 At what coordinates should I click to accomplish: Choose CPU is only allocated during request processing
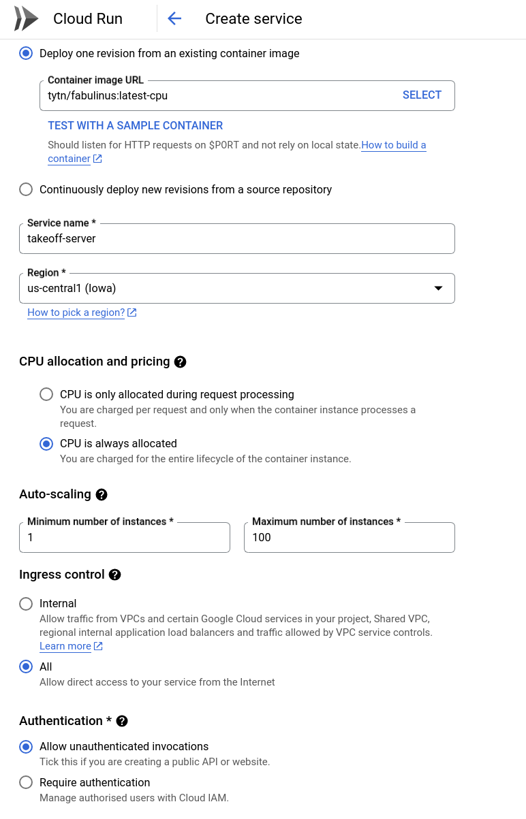pos(46,394)
